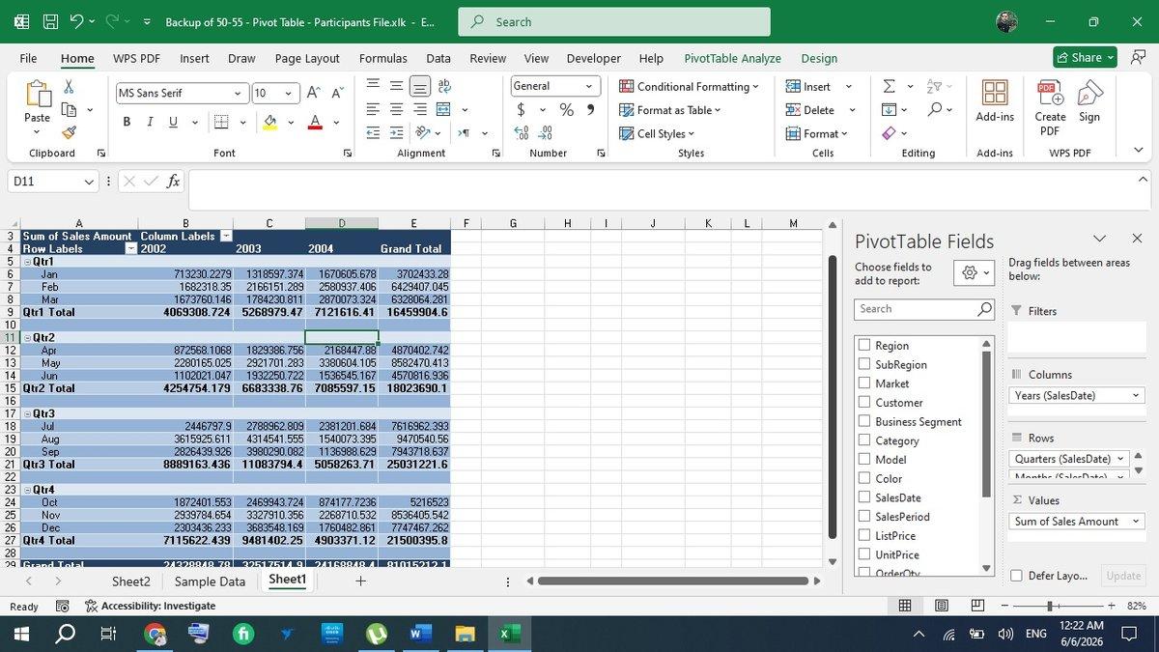Tick the ListPrice field checkbox
The image size is (1159, 652).
(864, 535)
